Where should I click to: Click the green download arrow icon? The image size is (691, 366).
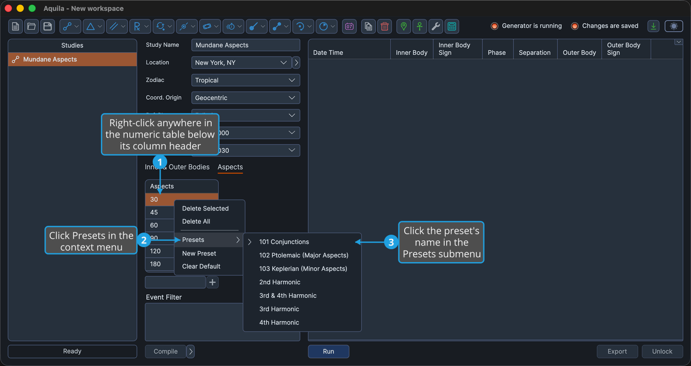click(x=654, y=26)
